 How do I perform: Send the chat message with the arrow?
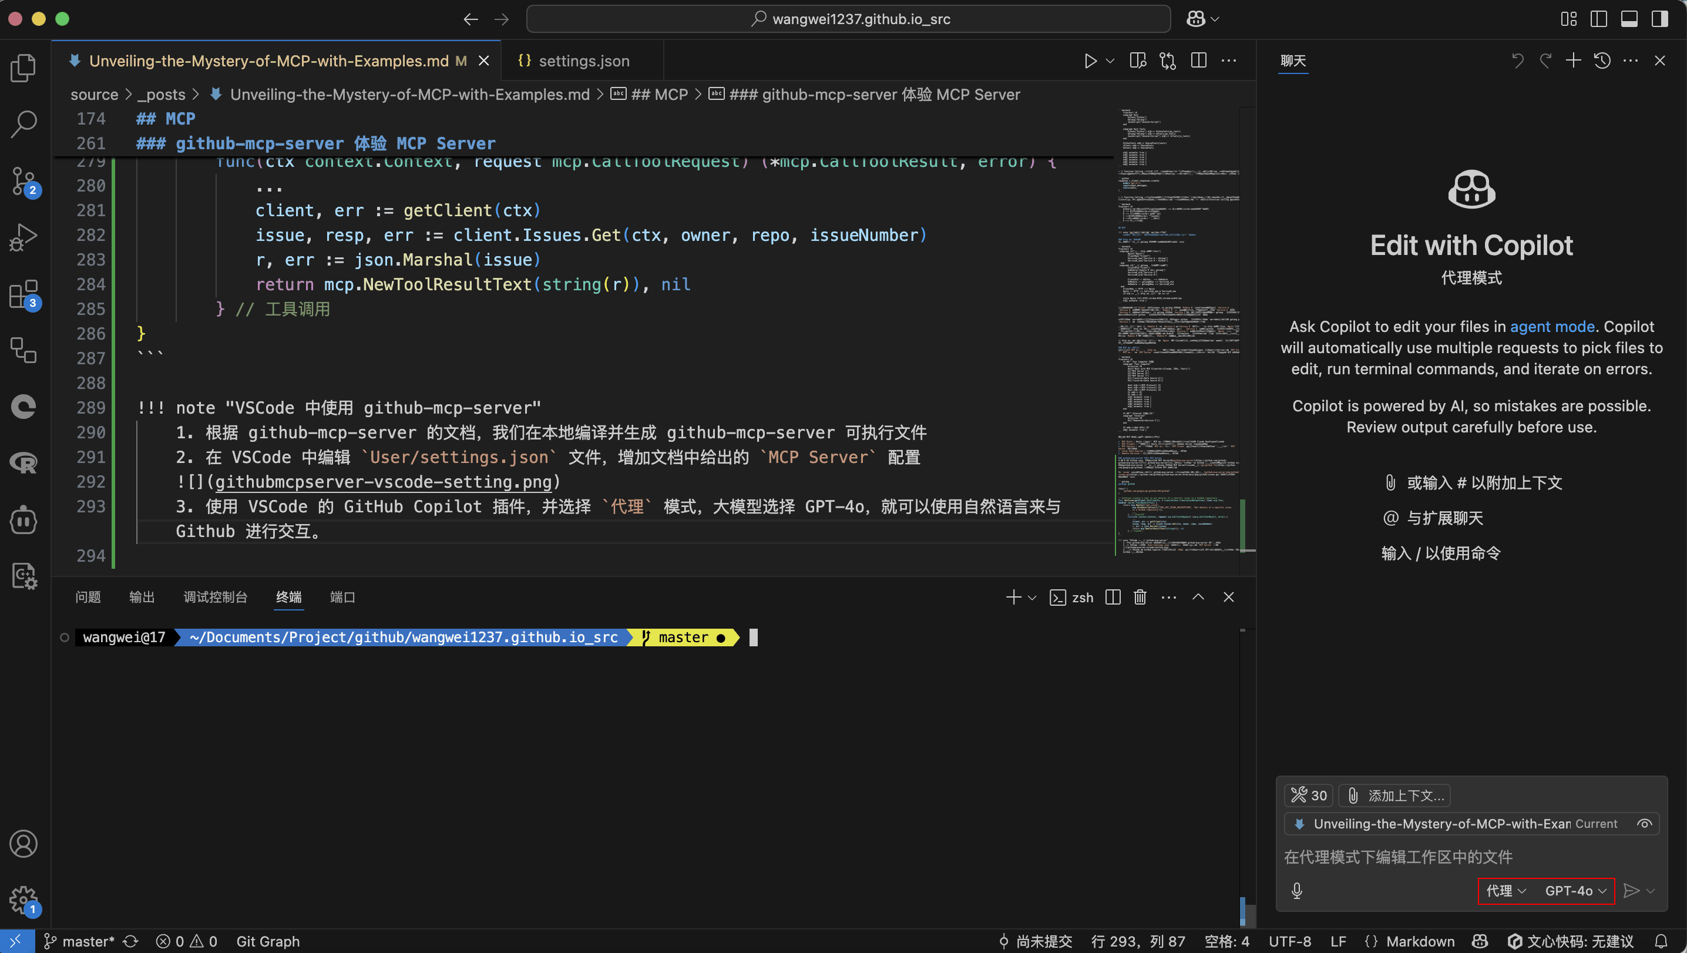pyautogui.click(x=1631, y=891)
